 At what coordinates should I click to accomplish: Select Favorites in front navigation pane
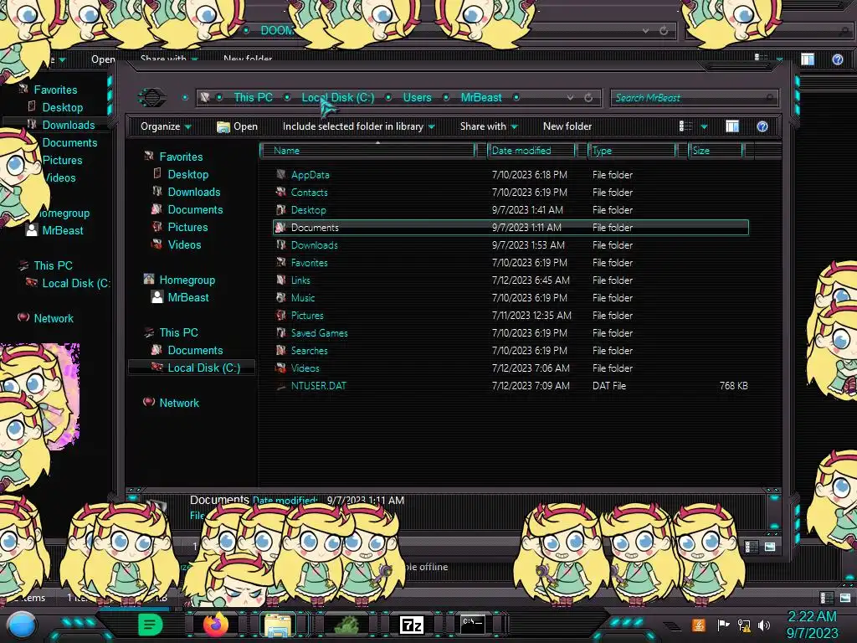click(181, 157)
